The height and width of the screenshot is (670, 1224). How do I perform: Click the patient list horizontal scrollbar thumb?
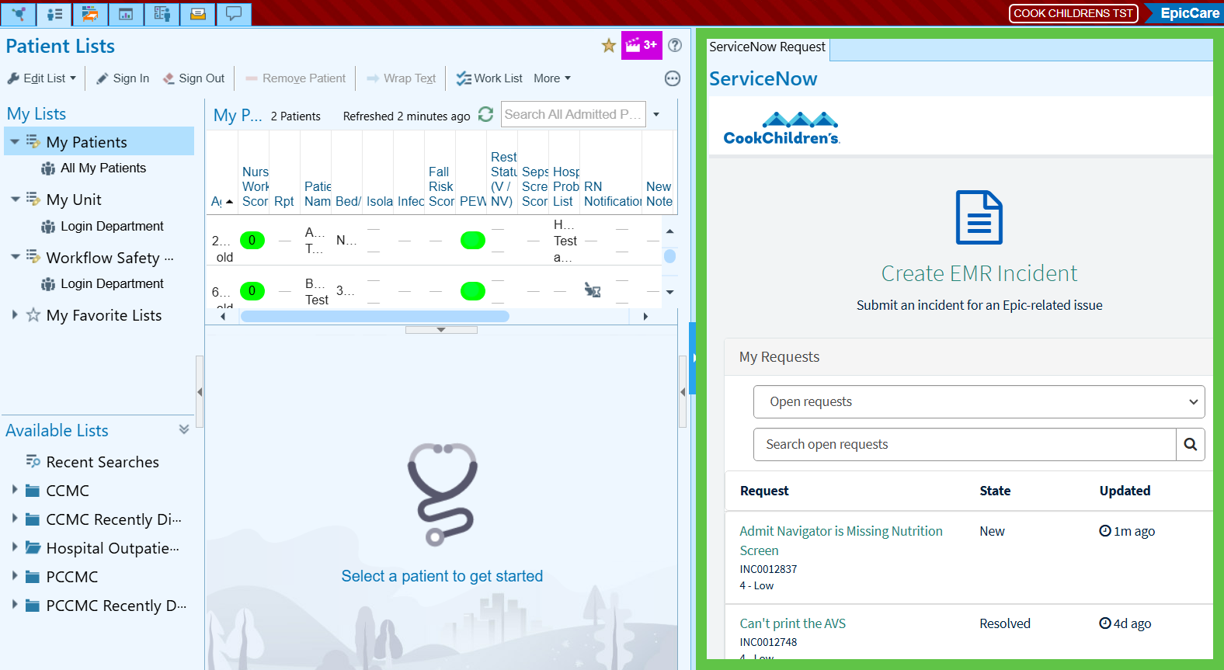(375, 316)
